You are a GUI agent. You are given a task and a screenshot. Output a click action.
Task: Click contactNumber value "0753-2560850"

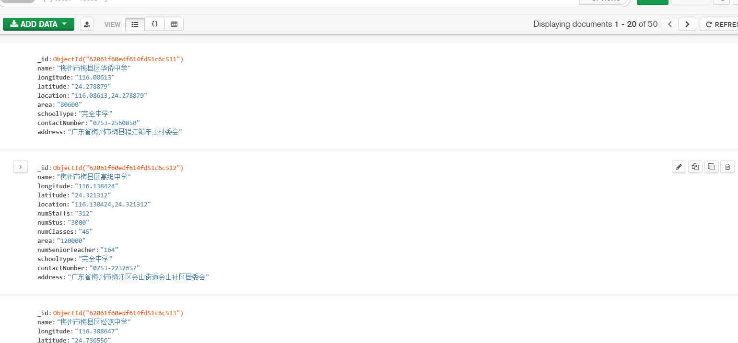pos(115,123)
